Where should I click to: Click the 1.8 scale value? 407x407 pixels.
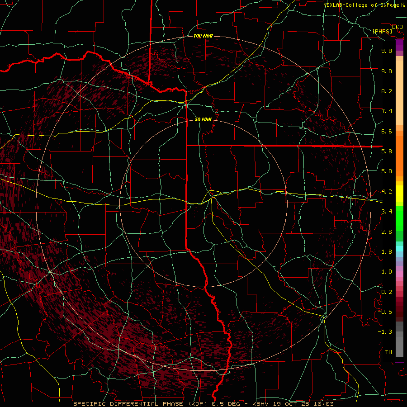point(387,252)
